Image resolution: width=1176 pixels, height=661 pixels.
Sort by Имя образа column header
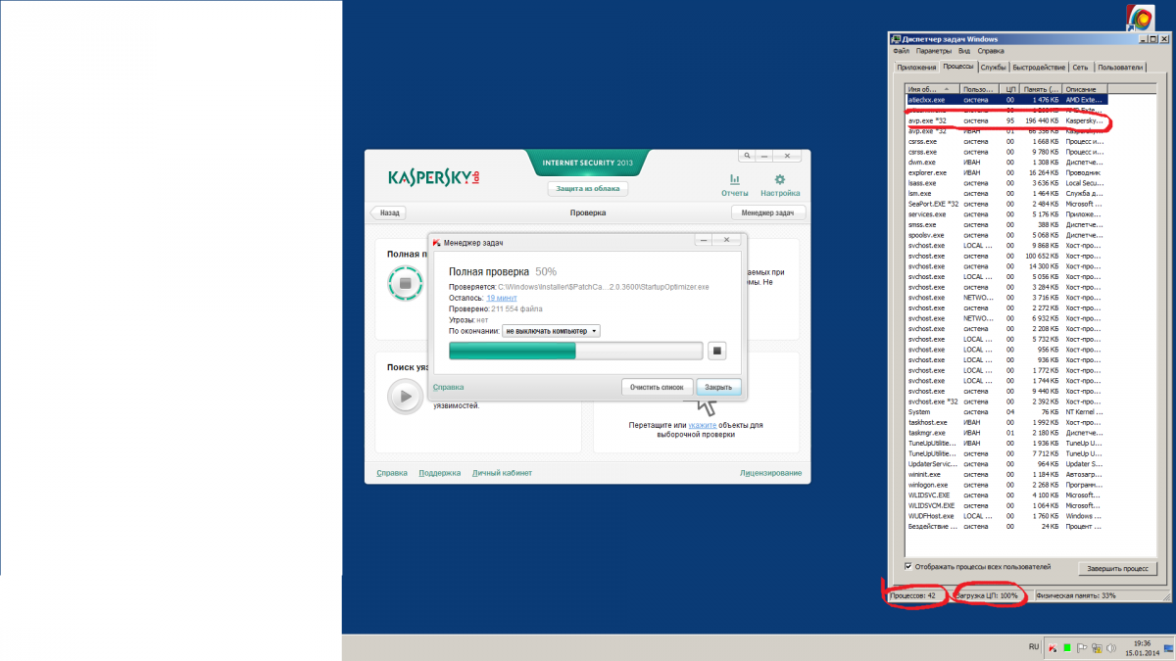933,89
